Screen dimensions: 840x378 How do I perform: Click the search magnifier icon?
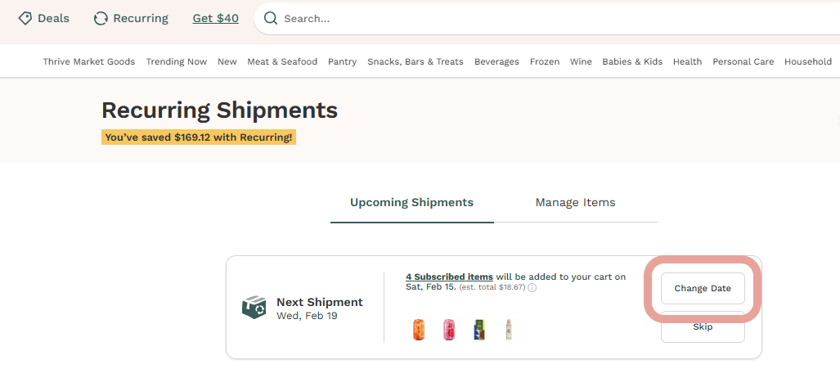click(271, 18)
